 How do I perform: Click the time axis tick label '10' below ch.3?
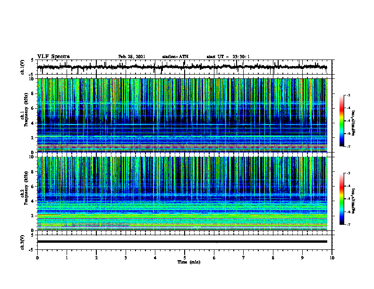[332, 258]
